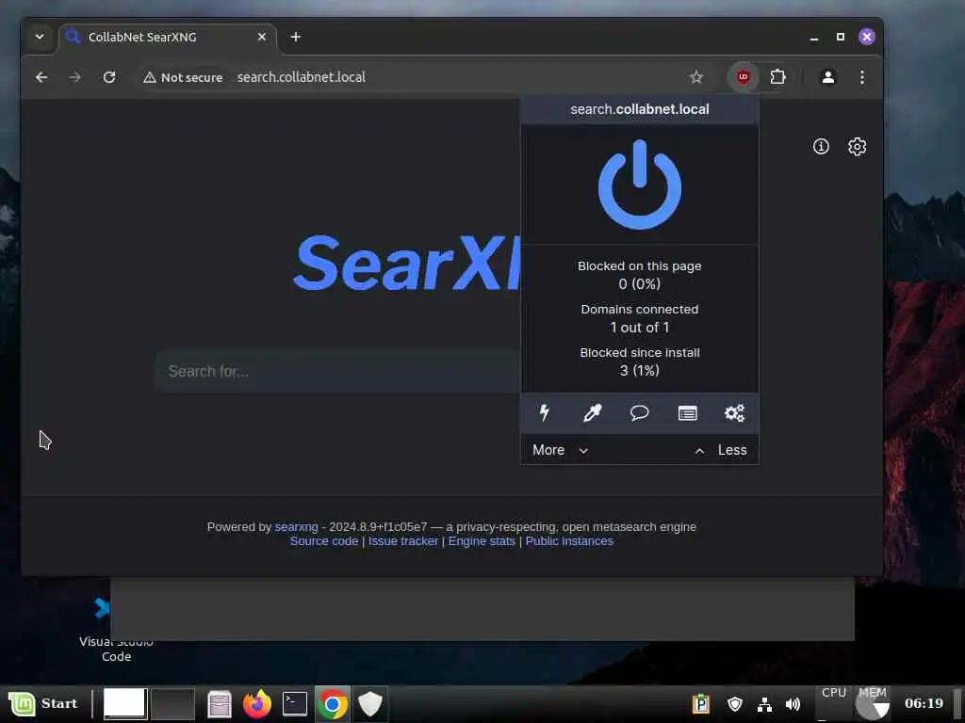Open the Public instances link
The width and height of the screenshot is (965, 723).
point(569,541)
